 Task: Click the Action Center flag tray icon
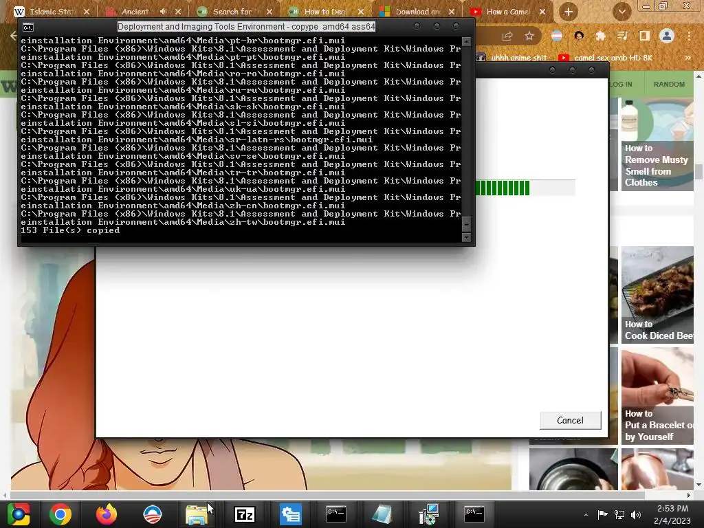[602, 514]
